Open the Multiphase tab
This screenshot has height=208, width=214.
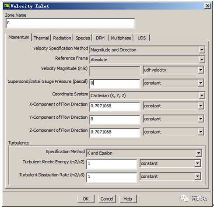(121, 38)
